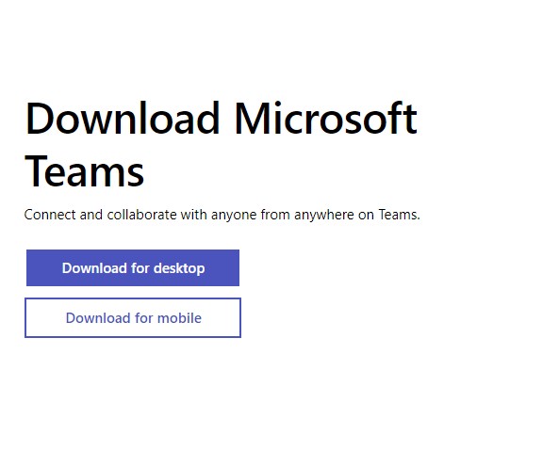Select the Download Microsoft Teams heading
The image size is (559, 451).
pyautogui.click(x=221, y=144)
